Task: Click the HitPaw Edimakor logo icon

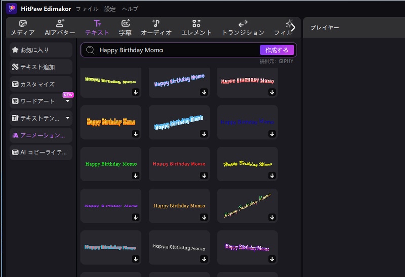Action: [x=11, y=8]
